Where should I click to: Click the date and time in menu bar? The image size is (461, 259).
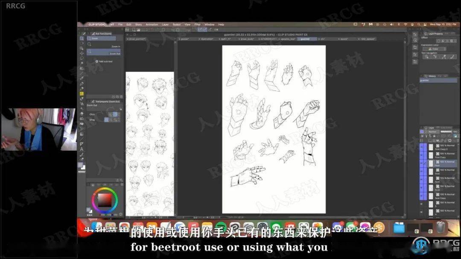click(x=443, y=24)
